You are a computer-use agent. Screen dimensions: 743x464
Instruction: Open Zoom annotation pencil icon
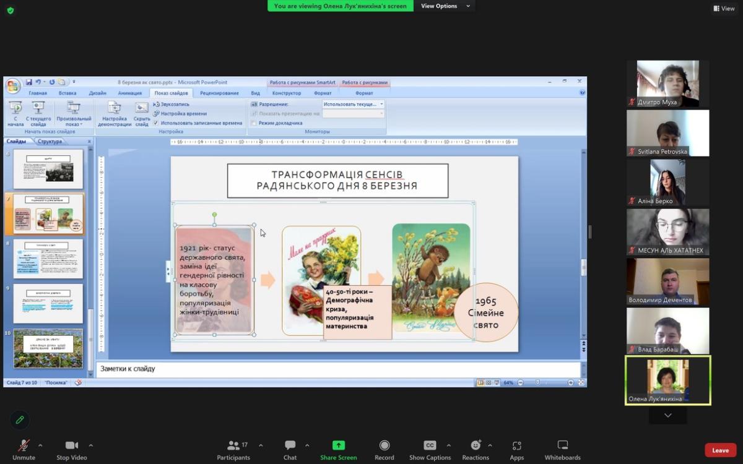click(20, 420)
